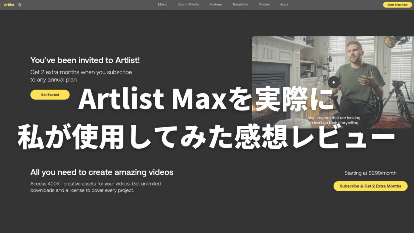Click the 400K+ creative assets description
Viewport: 414px width, 233px height.
pyautogui.click(x=95, y=187)
